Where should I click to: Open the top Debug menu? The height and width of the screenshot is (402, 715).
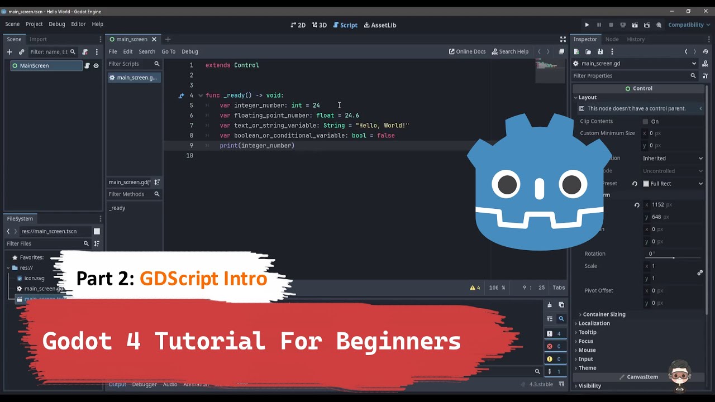56,24
